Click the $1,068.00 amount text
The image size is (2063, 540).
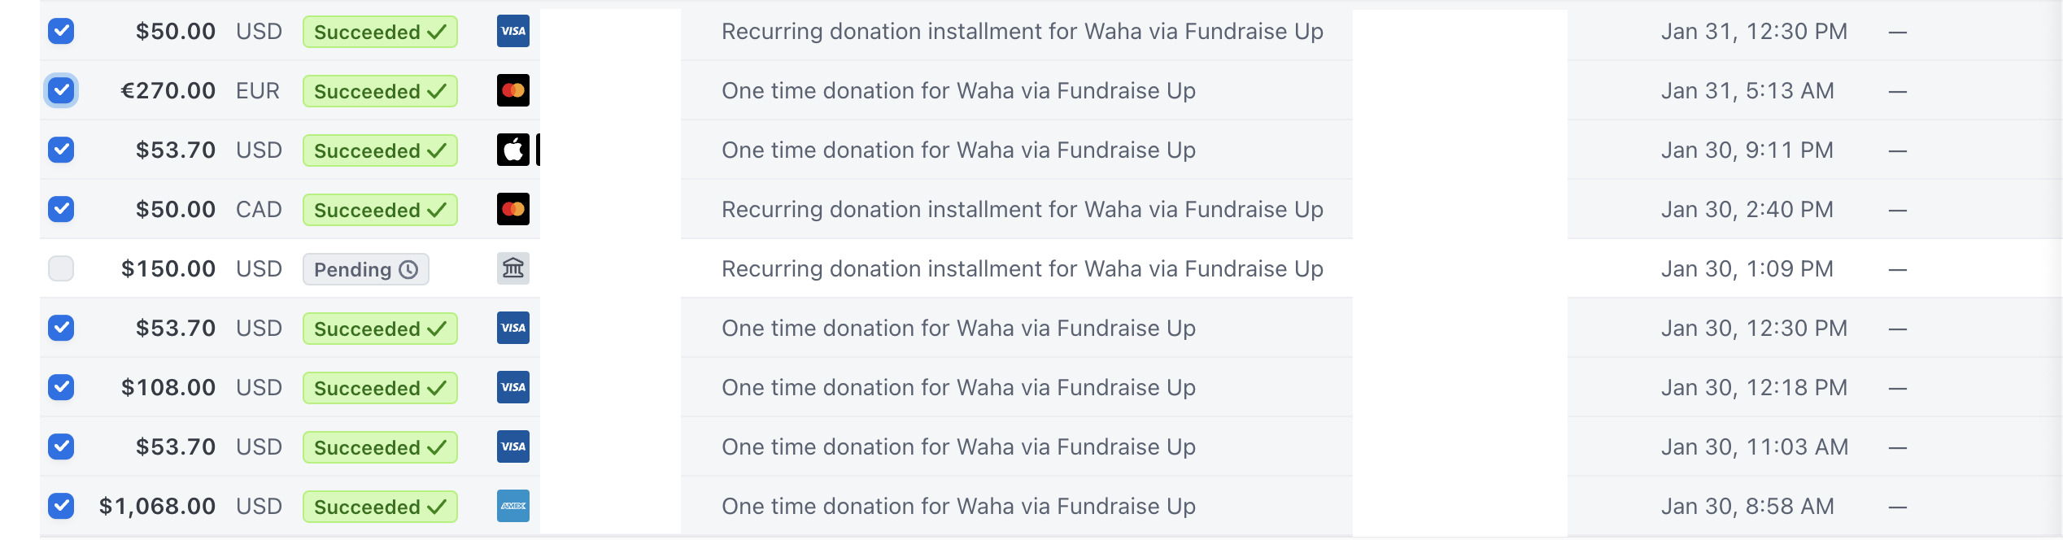(x=158, y=506)
